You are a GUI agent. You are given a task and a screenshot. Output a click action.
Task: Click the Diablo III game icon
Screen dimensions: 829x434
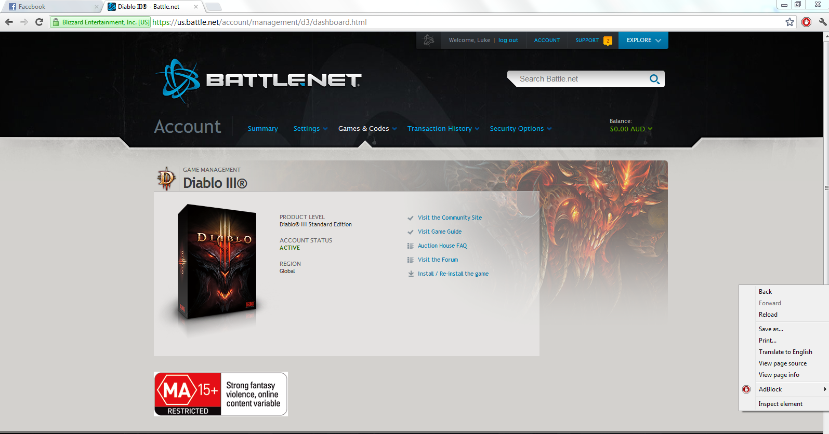166,179
